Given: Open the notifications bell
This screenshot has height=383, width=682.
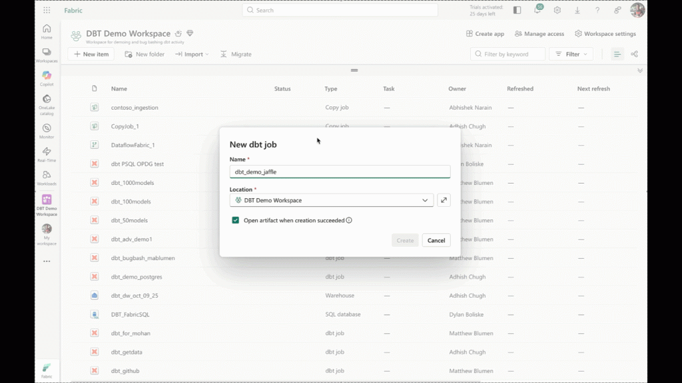Looking at the screenshot, I should [x=537, y=10].
